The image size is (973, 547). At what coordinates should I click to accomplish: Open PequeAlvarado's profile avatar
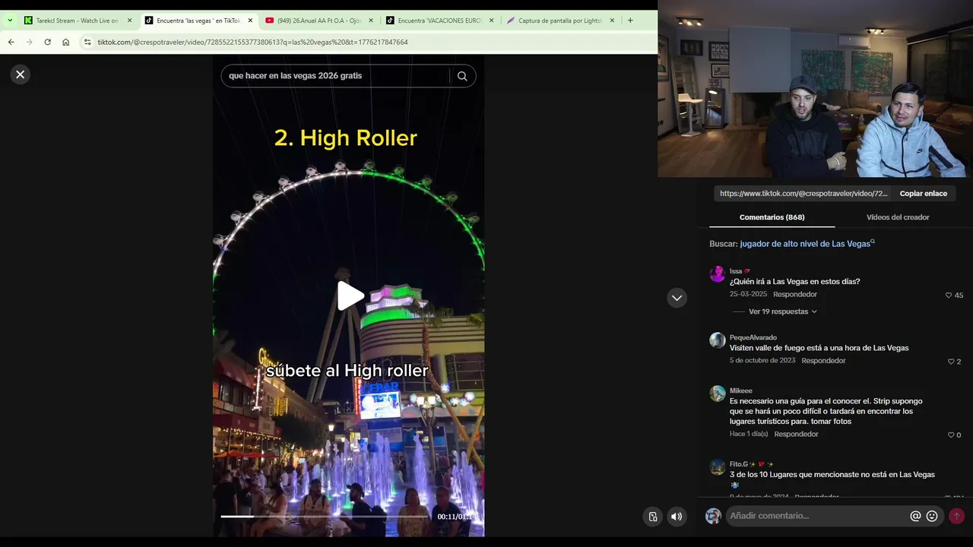point(718,340)
